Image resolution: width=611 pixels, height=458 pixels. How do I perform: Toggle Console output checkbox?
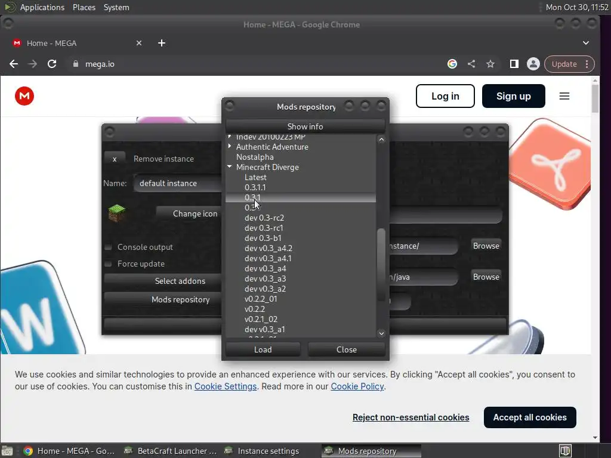[x=109, y=247]
